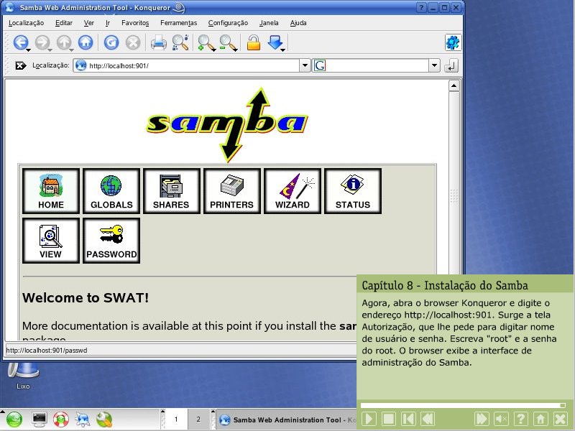Screen dimensions: 575x431
Task: Click the Konqueror home toolbar button
Action: tap(86, 43)
